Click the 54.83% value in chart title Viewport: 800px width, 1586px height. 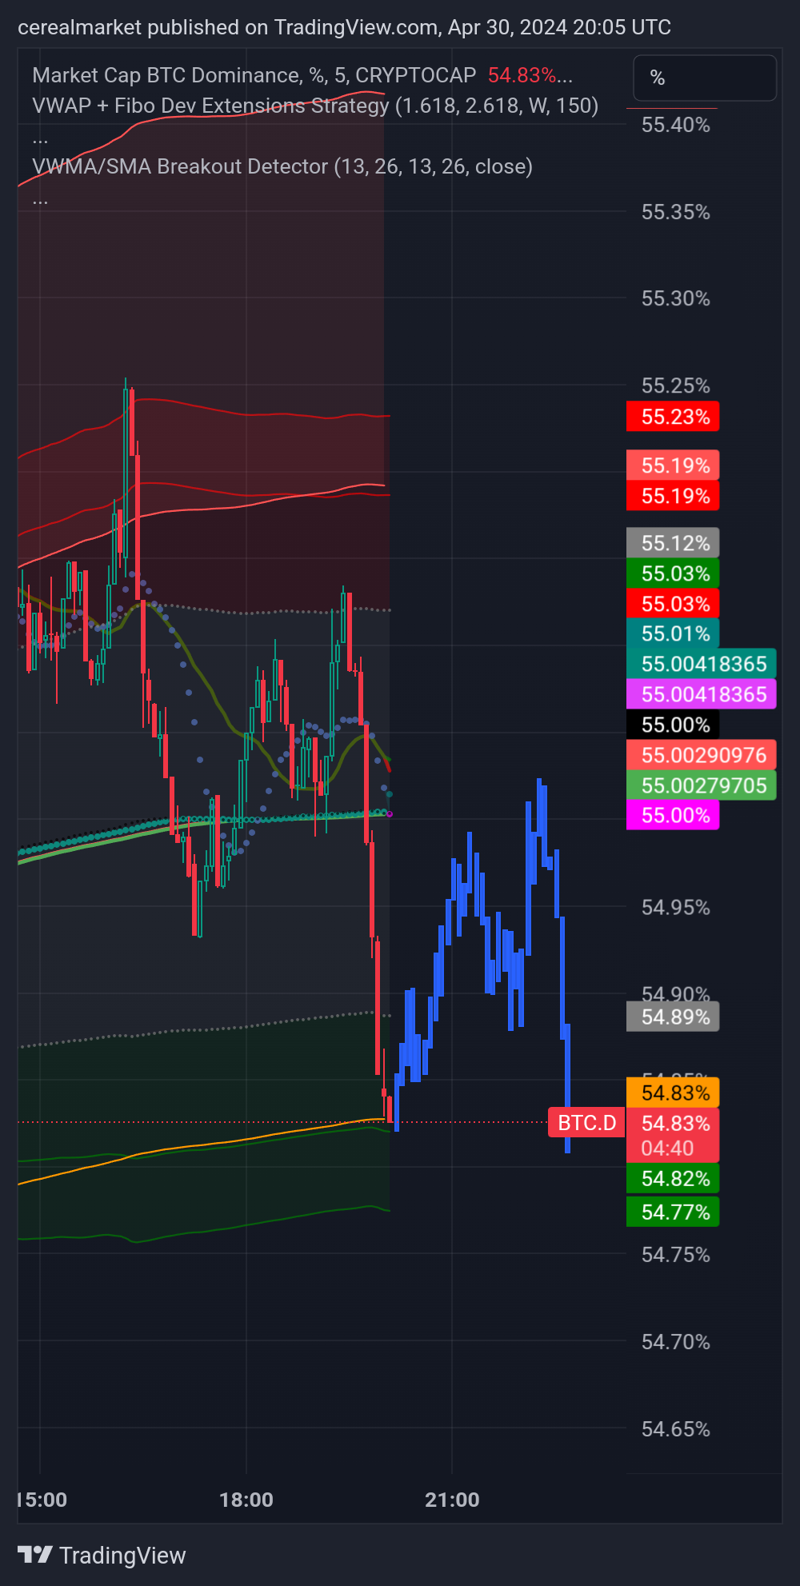tap(522, 75)
